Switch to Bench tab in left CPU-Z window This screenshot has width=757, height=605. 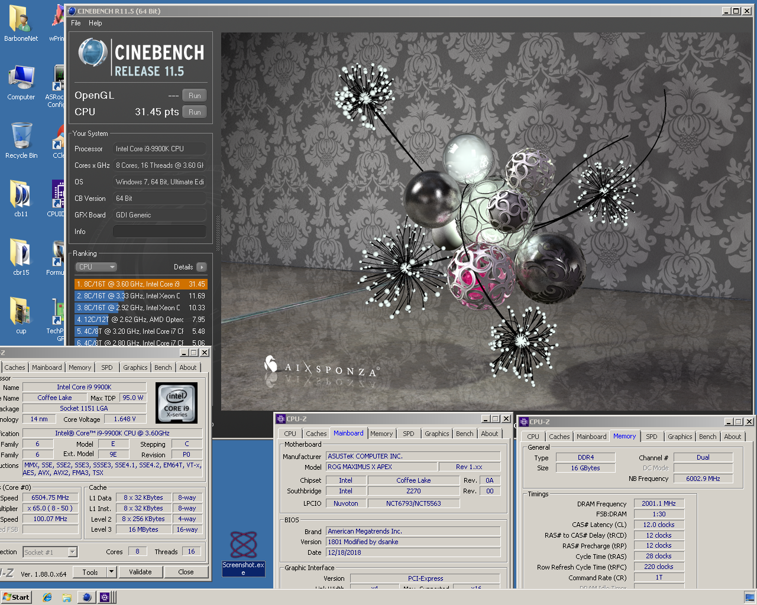[163, 367]
